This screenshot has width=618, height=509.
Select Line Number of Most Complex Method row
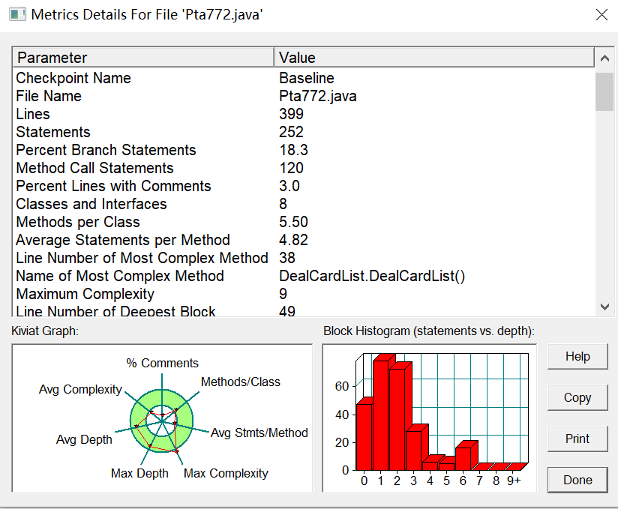304,258
